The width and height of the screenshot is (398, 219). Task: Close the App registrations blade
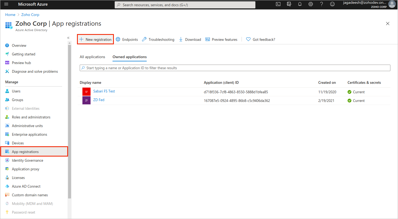(388, 24)
